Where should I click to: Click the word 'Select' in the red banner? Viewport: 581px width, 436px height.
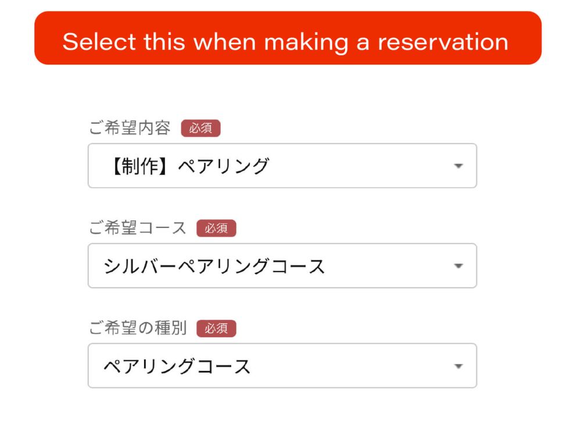pyautogui.click(x=99, y=41)
